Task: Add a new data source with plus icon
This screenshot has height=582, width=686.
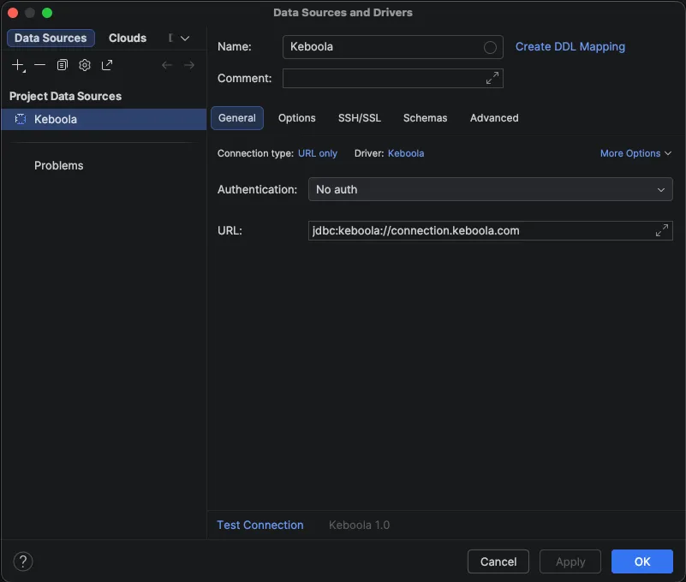Action: pyautogui.click(x=18, y=65)
